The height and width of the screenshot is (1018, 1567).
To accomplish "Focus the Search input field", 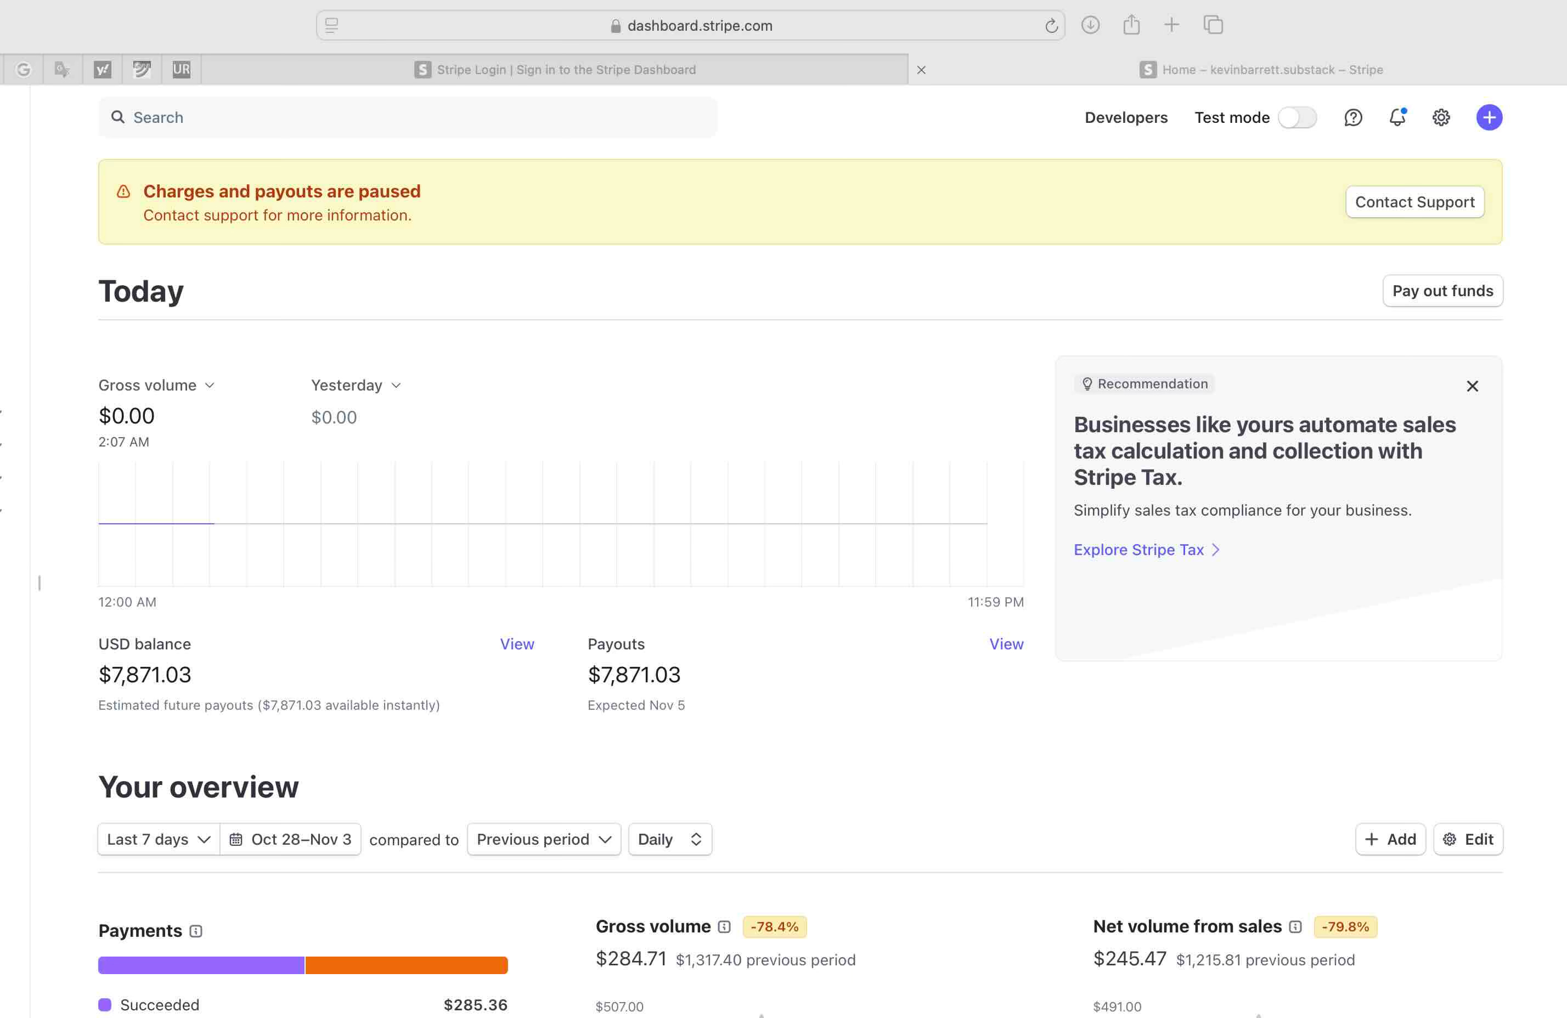I will 408,118.
